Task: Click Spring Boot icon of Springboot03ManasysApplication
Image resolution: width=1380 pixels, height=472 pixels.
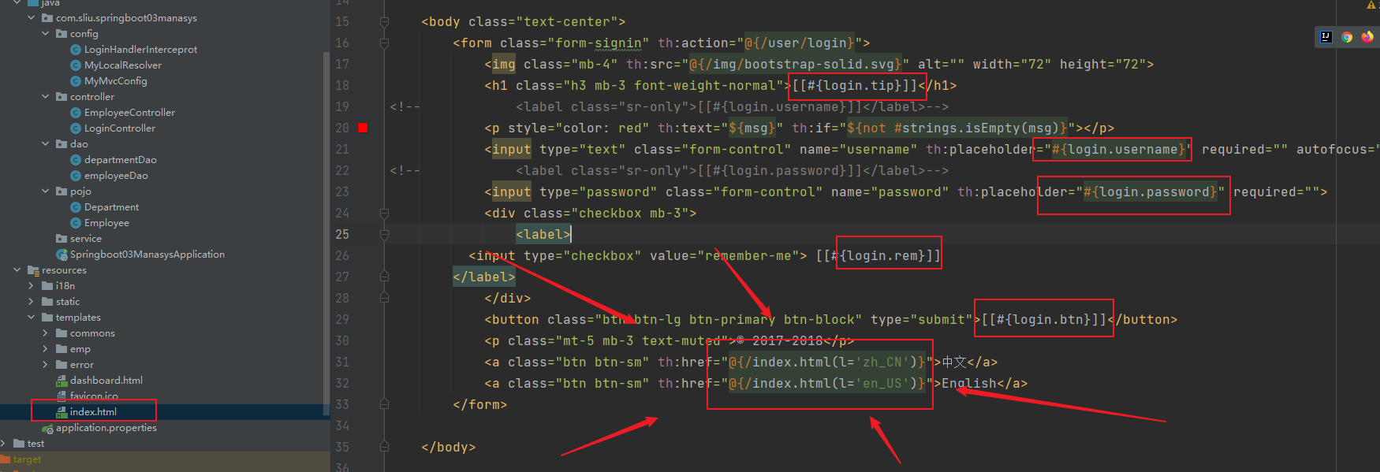Action: pos(62,255)
